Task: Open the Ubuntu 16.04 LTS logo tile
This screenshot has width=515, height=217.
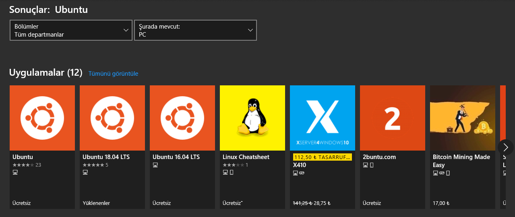Action: coord(182,118)
